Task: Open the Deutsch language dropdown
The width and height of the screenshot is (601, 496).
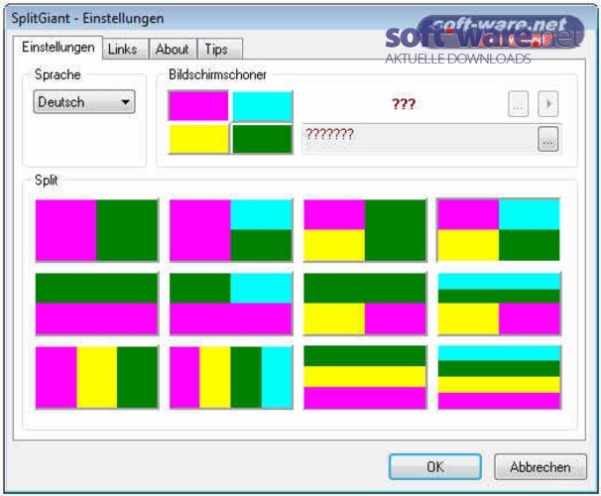Action: pos(84,102)
